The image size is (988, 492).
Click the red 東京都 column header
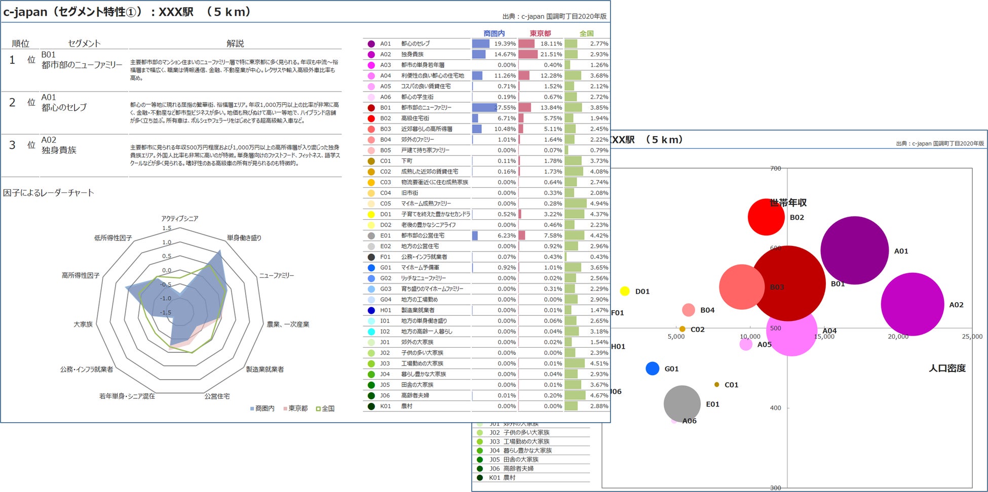click(x=540, y=33)
